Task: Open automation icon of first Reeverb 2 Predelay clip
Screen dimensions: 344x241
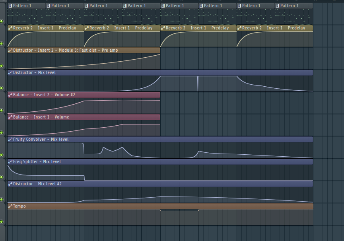Action: point(10,28)
